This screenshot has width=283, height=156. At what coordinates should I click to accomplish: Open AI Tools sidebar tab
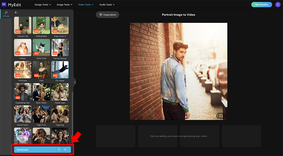pos(6,14)
